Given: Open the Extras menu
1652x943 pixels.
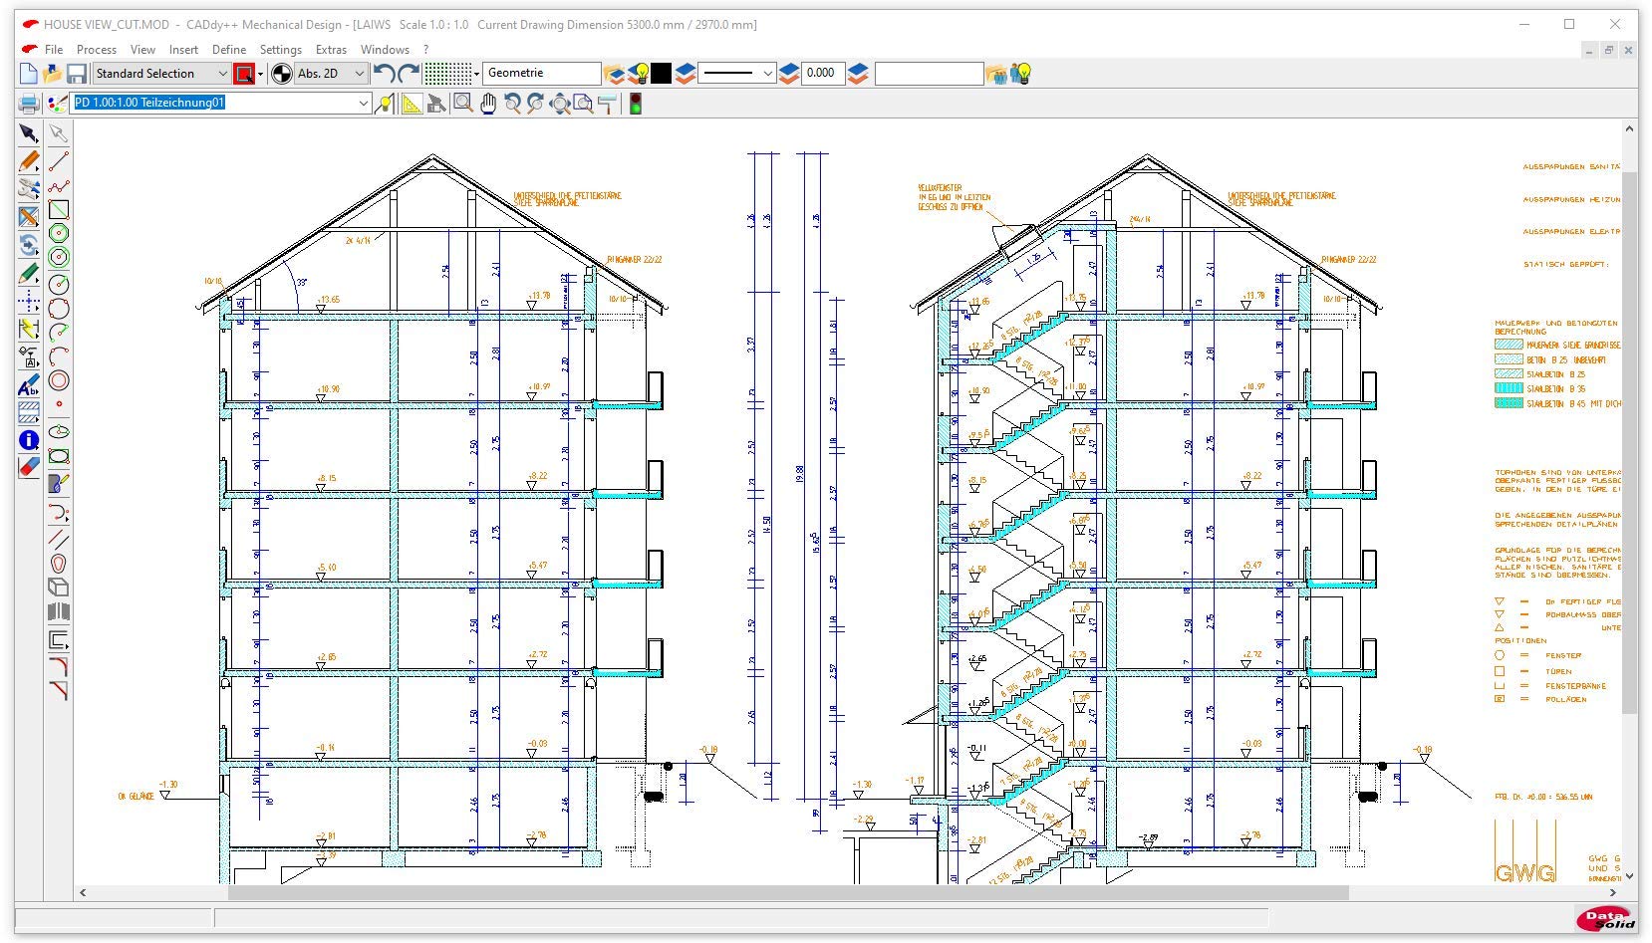Looking at the screenshot, I should click(x=331, y=50).
